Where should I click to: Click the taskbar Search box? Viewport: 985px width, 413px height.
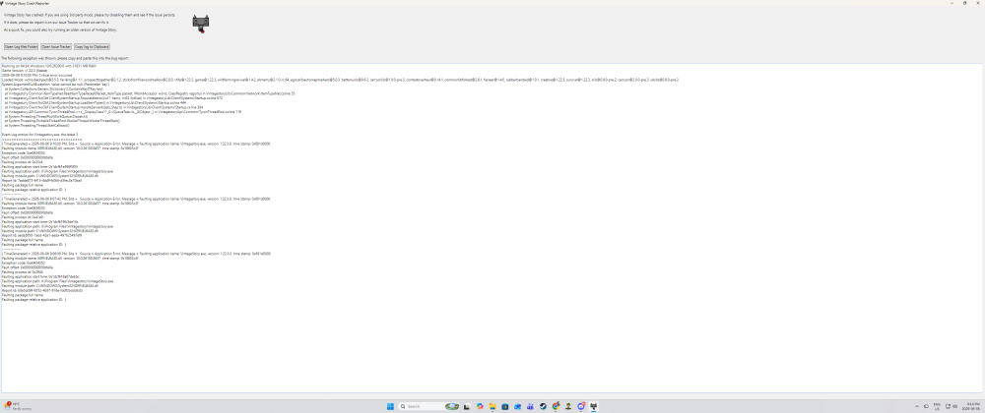point(429,406)
